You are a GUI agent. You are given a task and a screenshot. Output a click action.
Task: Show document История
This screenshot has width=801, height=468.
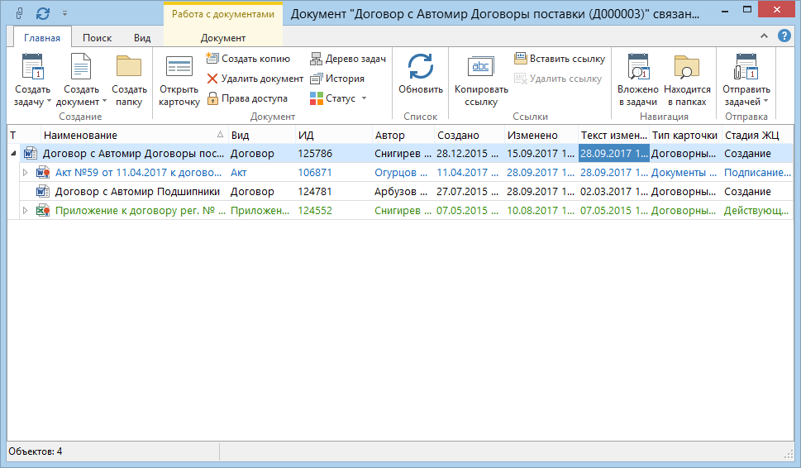(x=337, y=79)
